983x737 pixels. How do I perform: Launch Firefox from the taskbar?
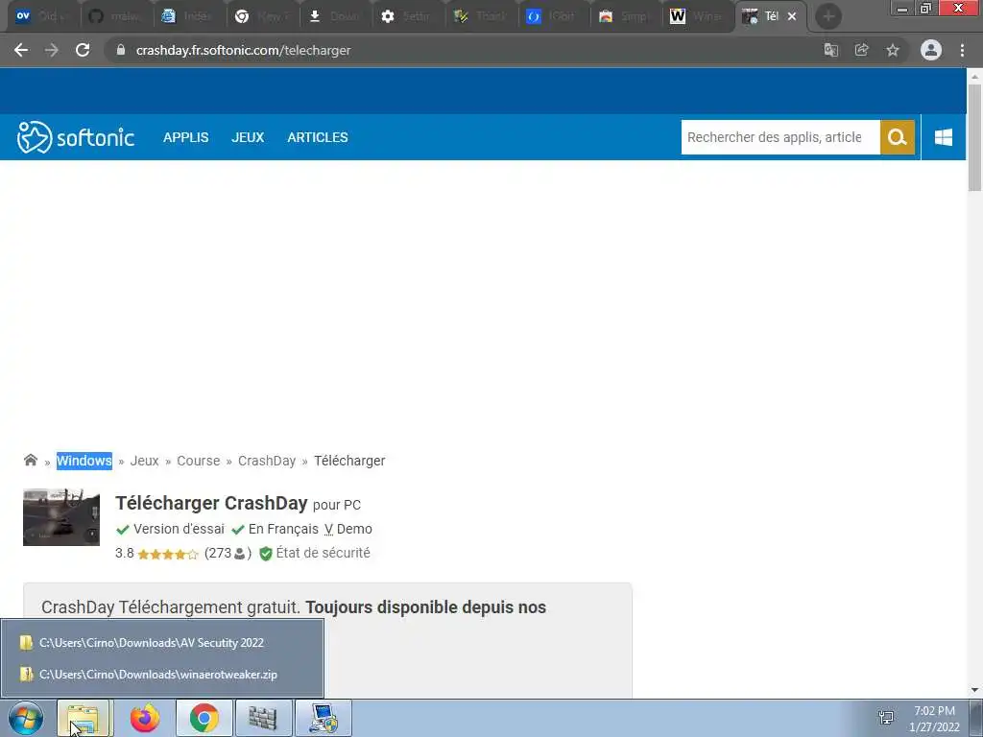pyautogui.click(x=145, y=718)
